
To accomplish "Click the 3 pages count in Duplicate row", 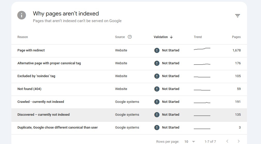I will pyautogui.click(x=240, y=128).
